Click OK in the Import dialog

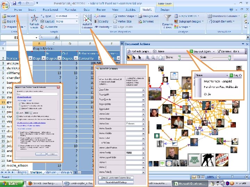(x=41, y=154)
